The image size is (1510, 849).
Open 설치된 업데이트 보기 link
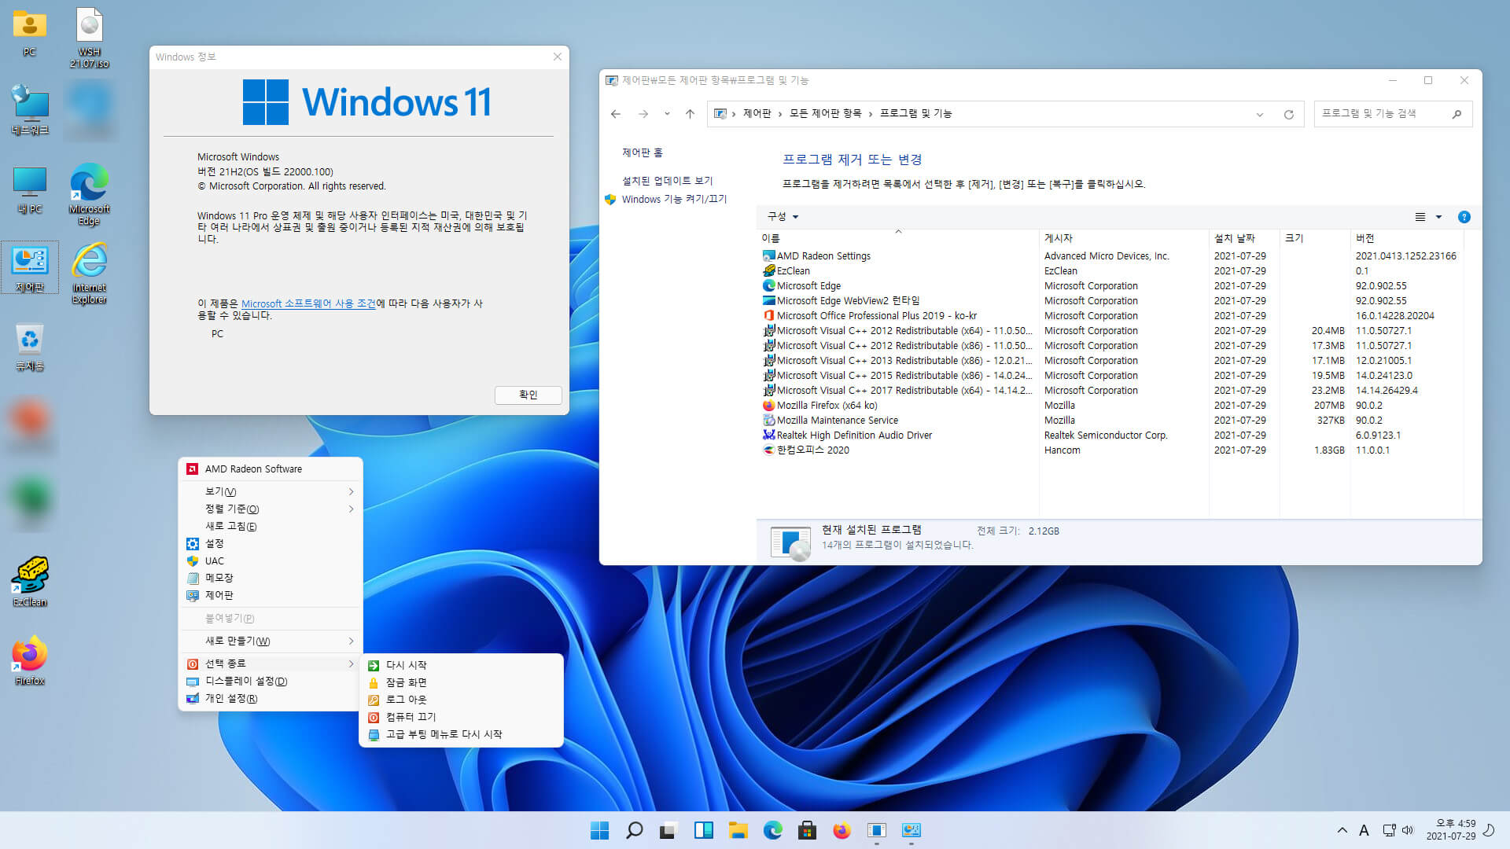point(667,181)
